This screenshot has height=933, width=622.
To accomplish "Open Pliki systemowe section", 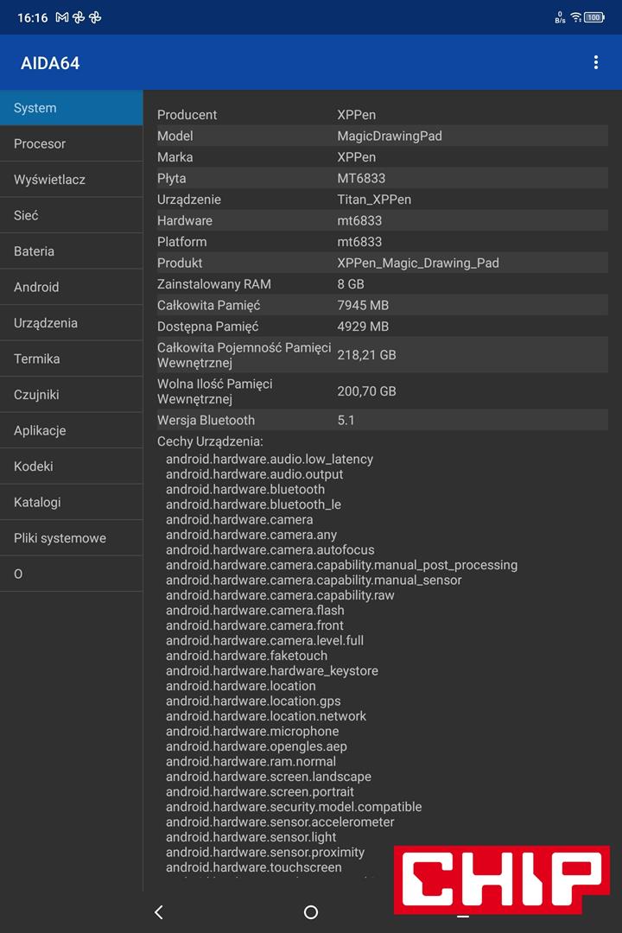I will [71, 538].
